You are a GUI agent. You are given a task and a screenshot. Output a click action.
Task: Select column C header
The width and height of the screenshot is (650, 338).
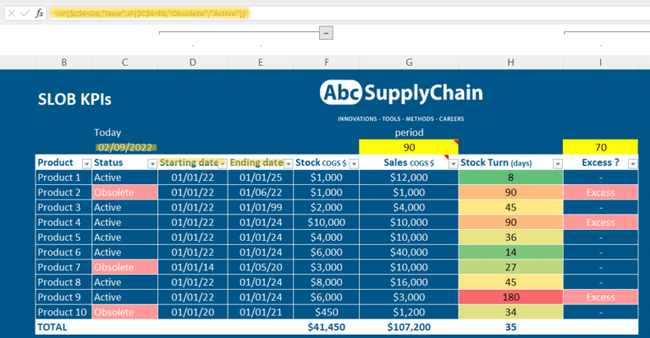click(124, 62)
